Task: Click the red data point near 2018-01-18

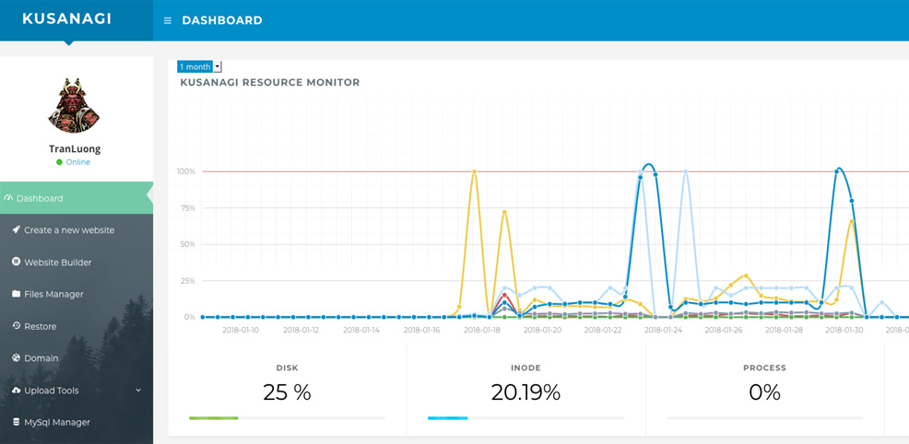Action: tap(504, 295)
